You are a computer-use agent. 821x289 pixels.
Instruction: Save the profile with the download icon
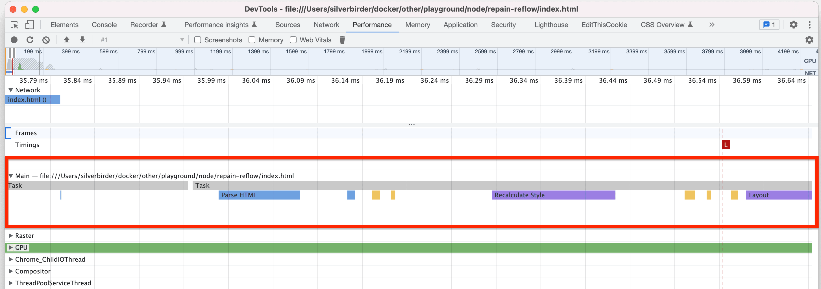point(82,40)
